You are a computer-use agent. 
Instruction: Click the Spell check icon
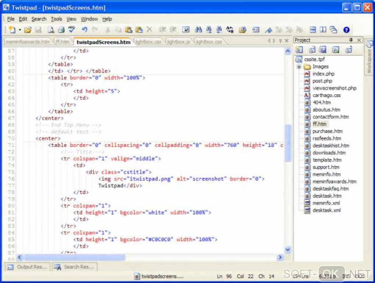tap(72, 30)
